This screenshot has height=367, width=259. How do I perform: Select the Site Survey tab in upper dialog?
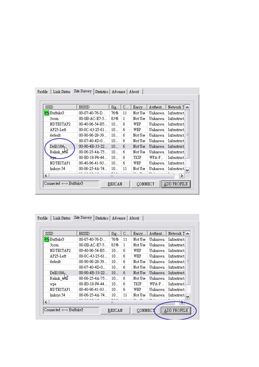coord(83,91)
